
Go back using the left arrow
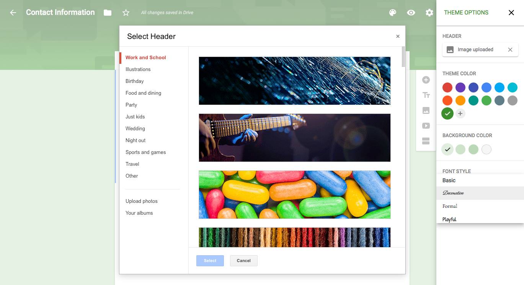13,13
